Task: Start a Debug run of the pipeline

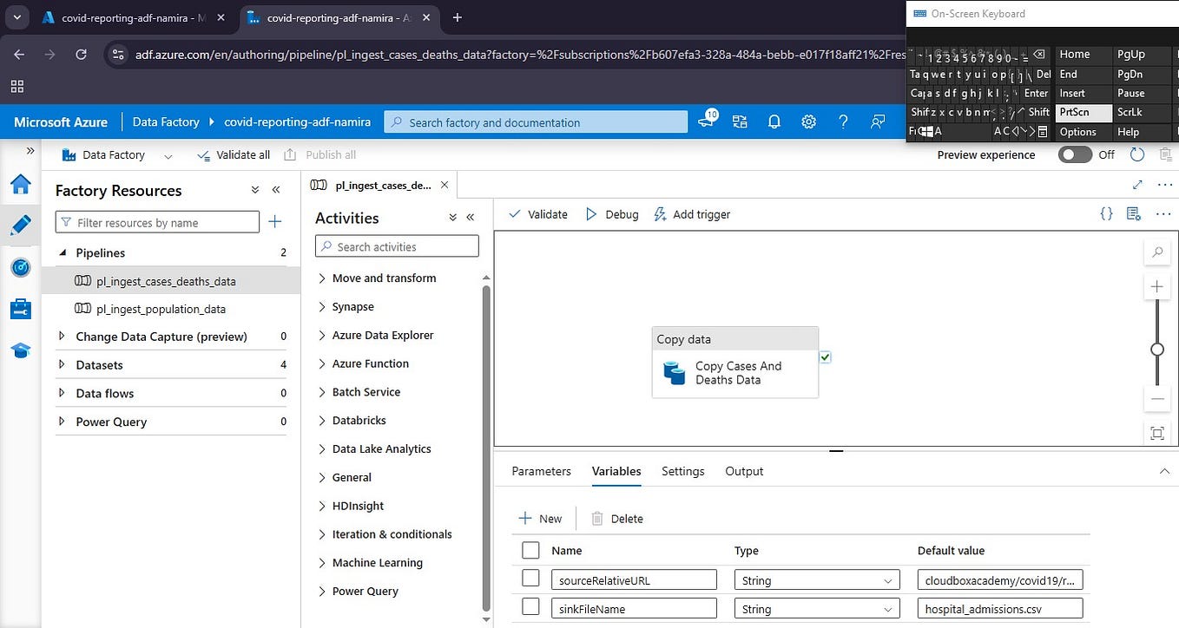Action: [x=612, y=213]
